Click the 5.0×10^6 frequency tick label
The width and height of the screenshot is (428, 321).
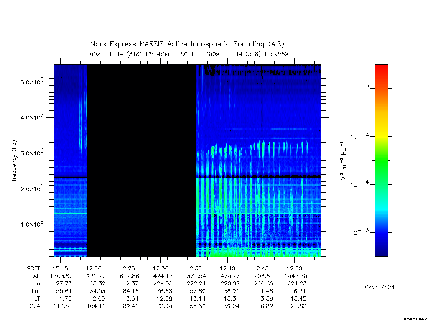click(x=32, y=82)
